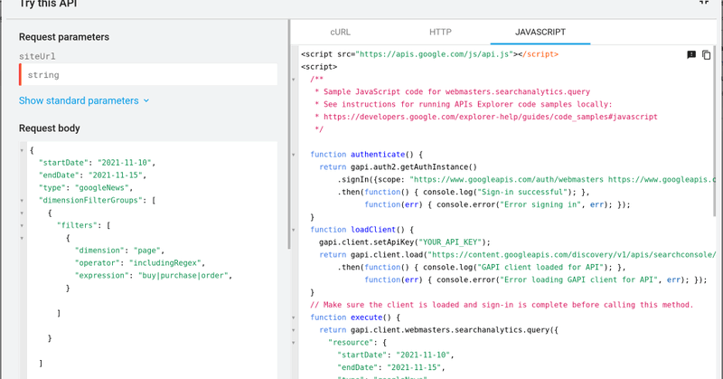Click the siteUrl parameter label
The height and width of the screenshot is (379, 723).
point(37,56)
